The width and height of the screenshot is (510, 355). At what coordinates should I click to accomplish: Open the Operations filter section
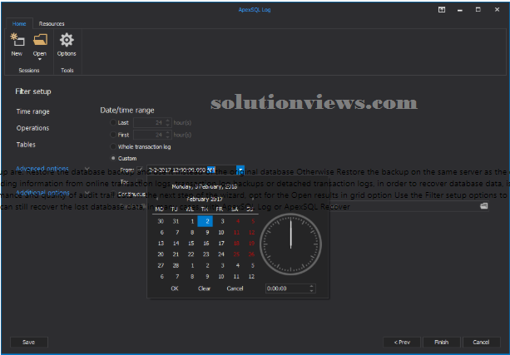(x=32, y=128)
